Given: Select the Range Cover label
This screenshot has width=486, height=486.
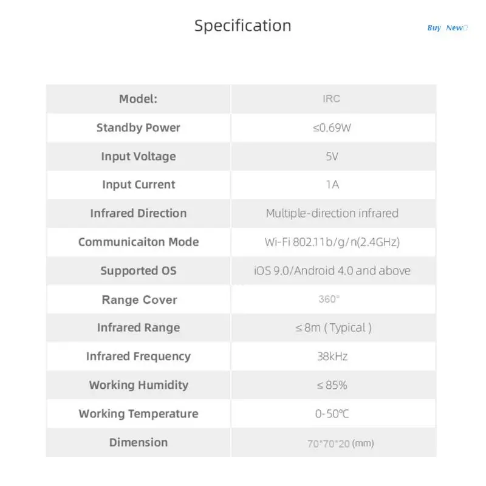Looking at the screenshot, I should pyautogui.click(x=139, y=299).
